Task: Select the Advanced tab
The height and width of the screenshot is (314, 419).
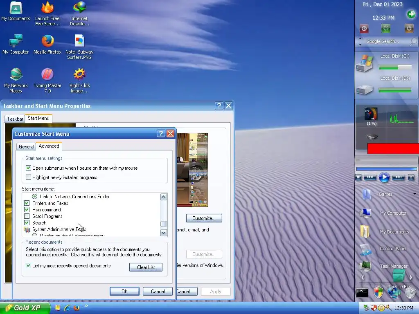Action: [49, 146]
